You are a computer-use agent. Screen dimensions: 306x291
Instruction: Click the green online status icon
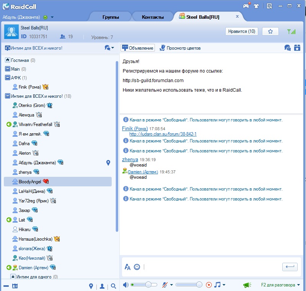[x=45, y=17]
